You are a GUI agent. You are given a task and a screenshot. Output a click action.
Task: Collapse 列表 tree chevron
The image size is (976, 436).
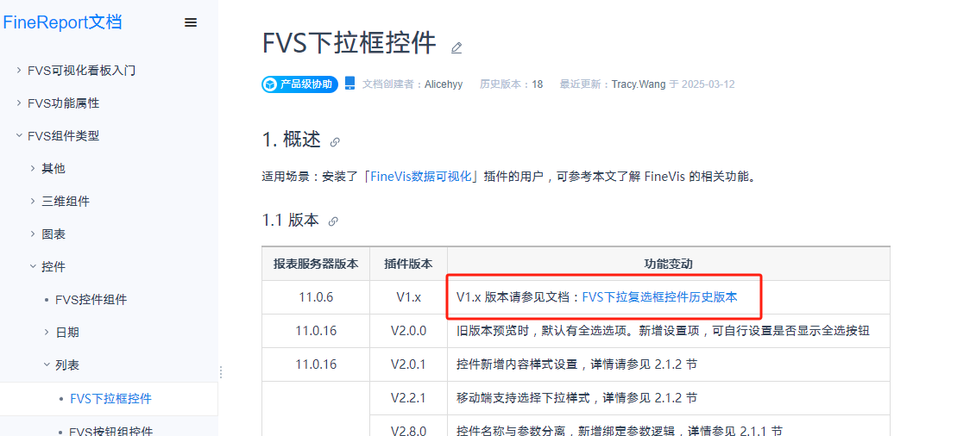[47, 364]
